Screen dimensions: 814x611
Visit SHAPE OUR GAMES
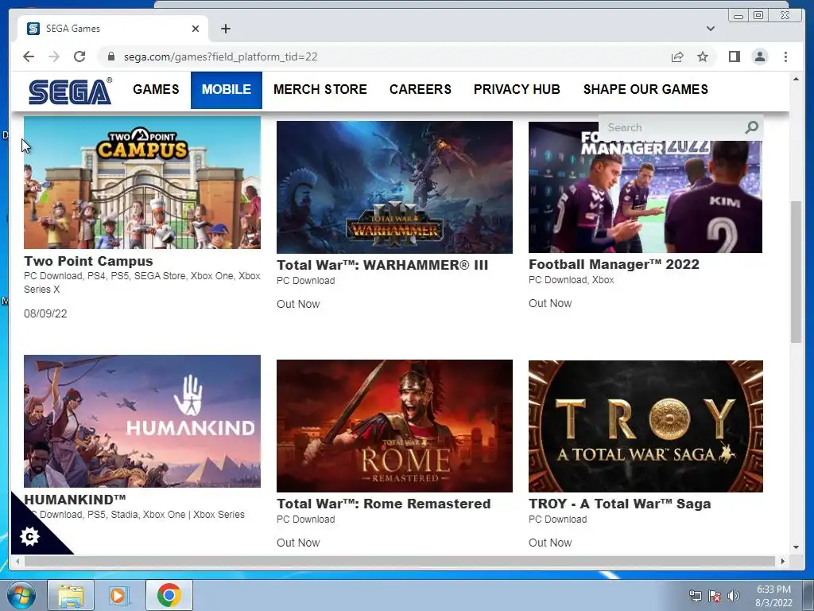(x=645, y=89)
